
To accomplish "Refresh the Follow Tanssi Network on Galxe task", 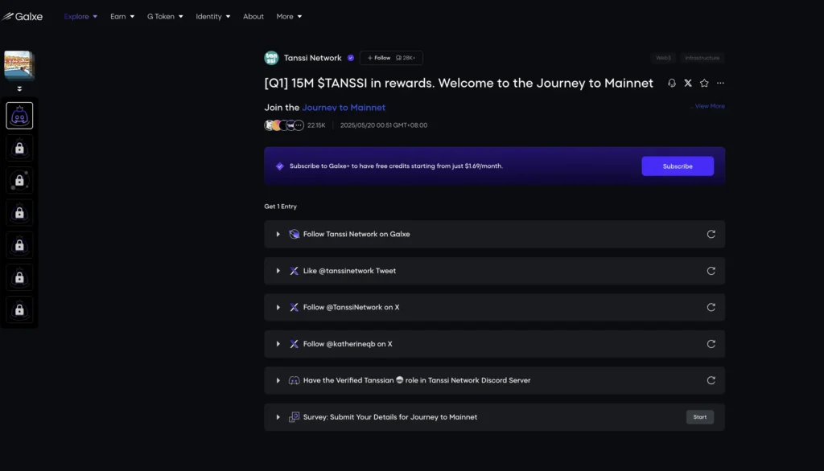I will (711, 234).
